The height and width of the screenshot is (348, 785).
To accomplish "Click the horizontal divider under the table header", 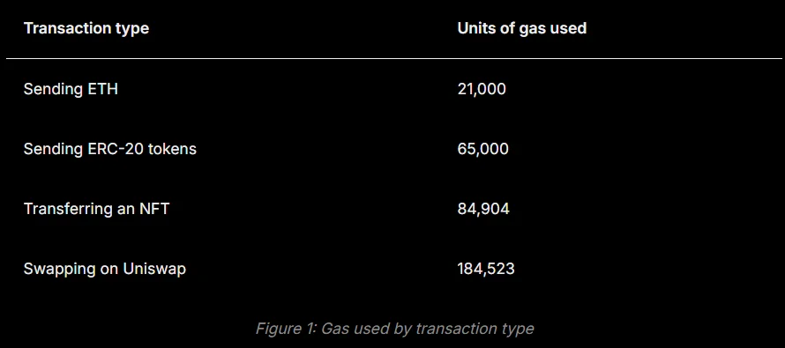I will [394, 59].
